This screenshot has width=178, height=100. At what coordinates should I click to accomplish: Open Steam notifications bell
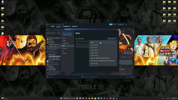(115, 24)
